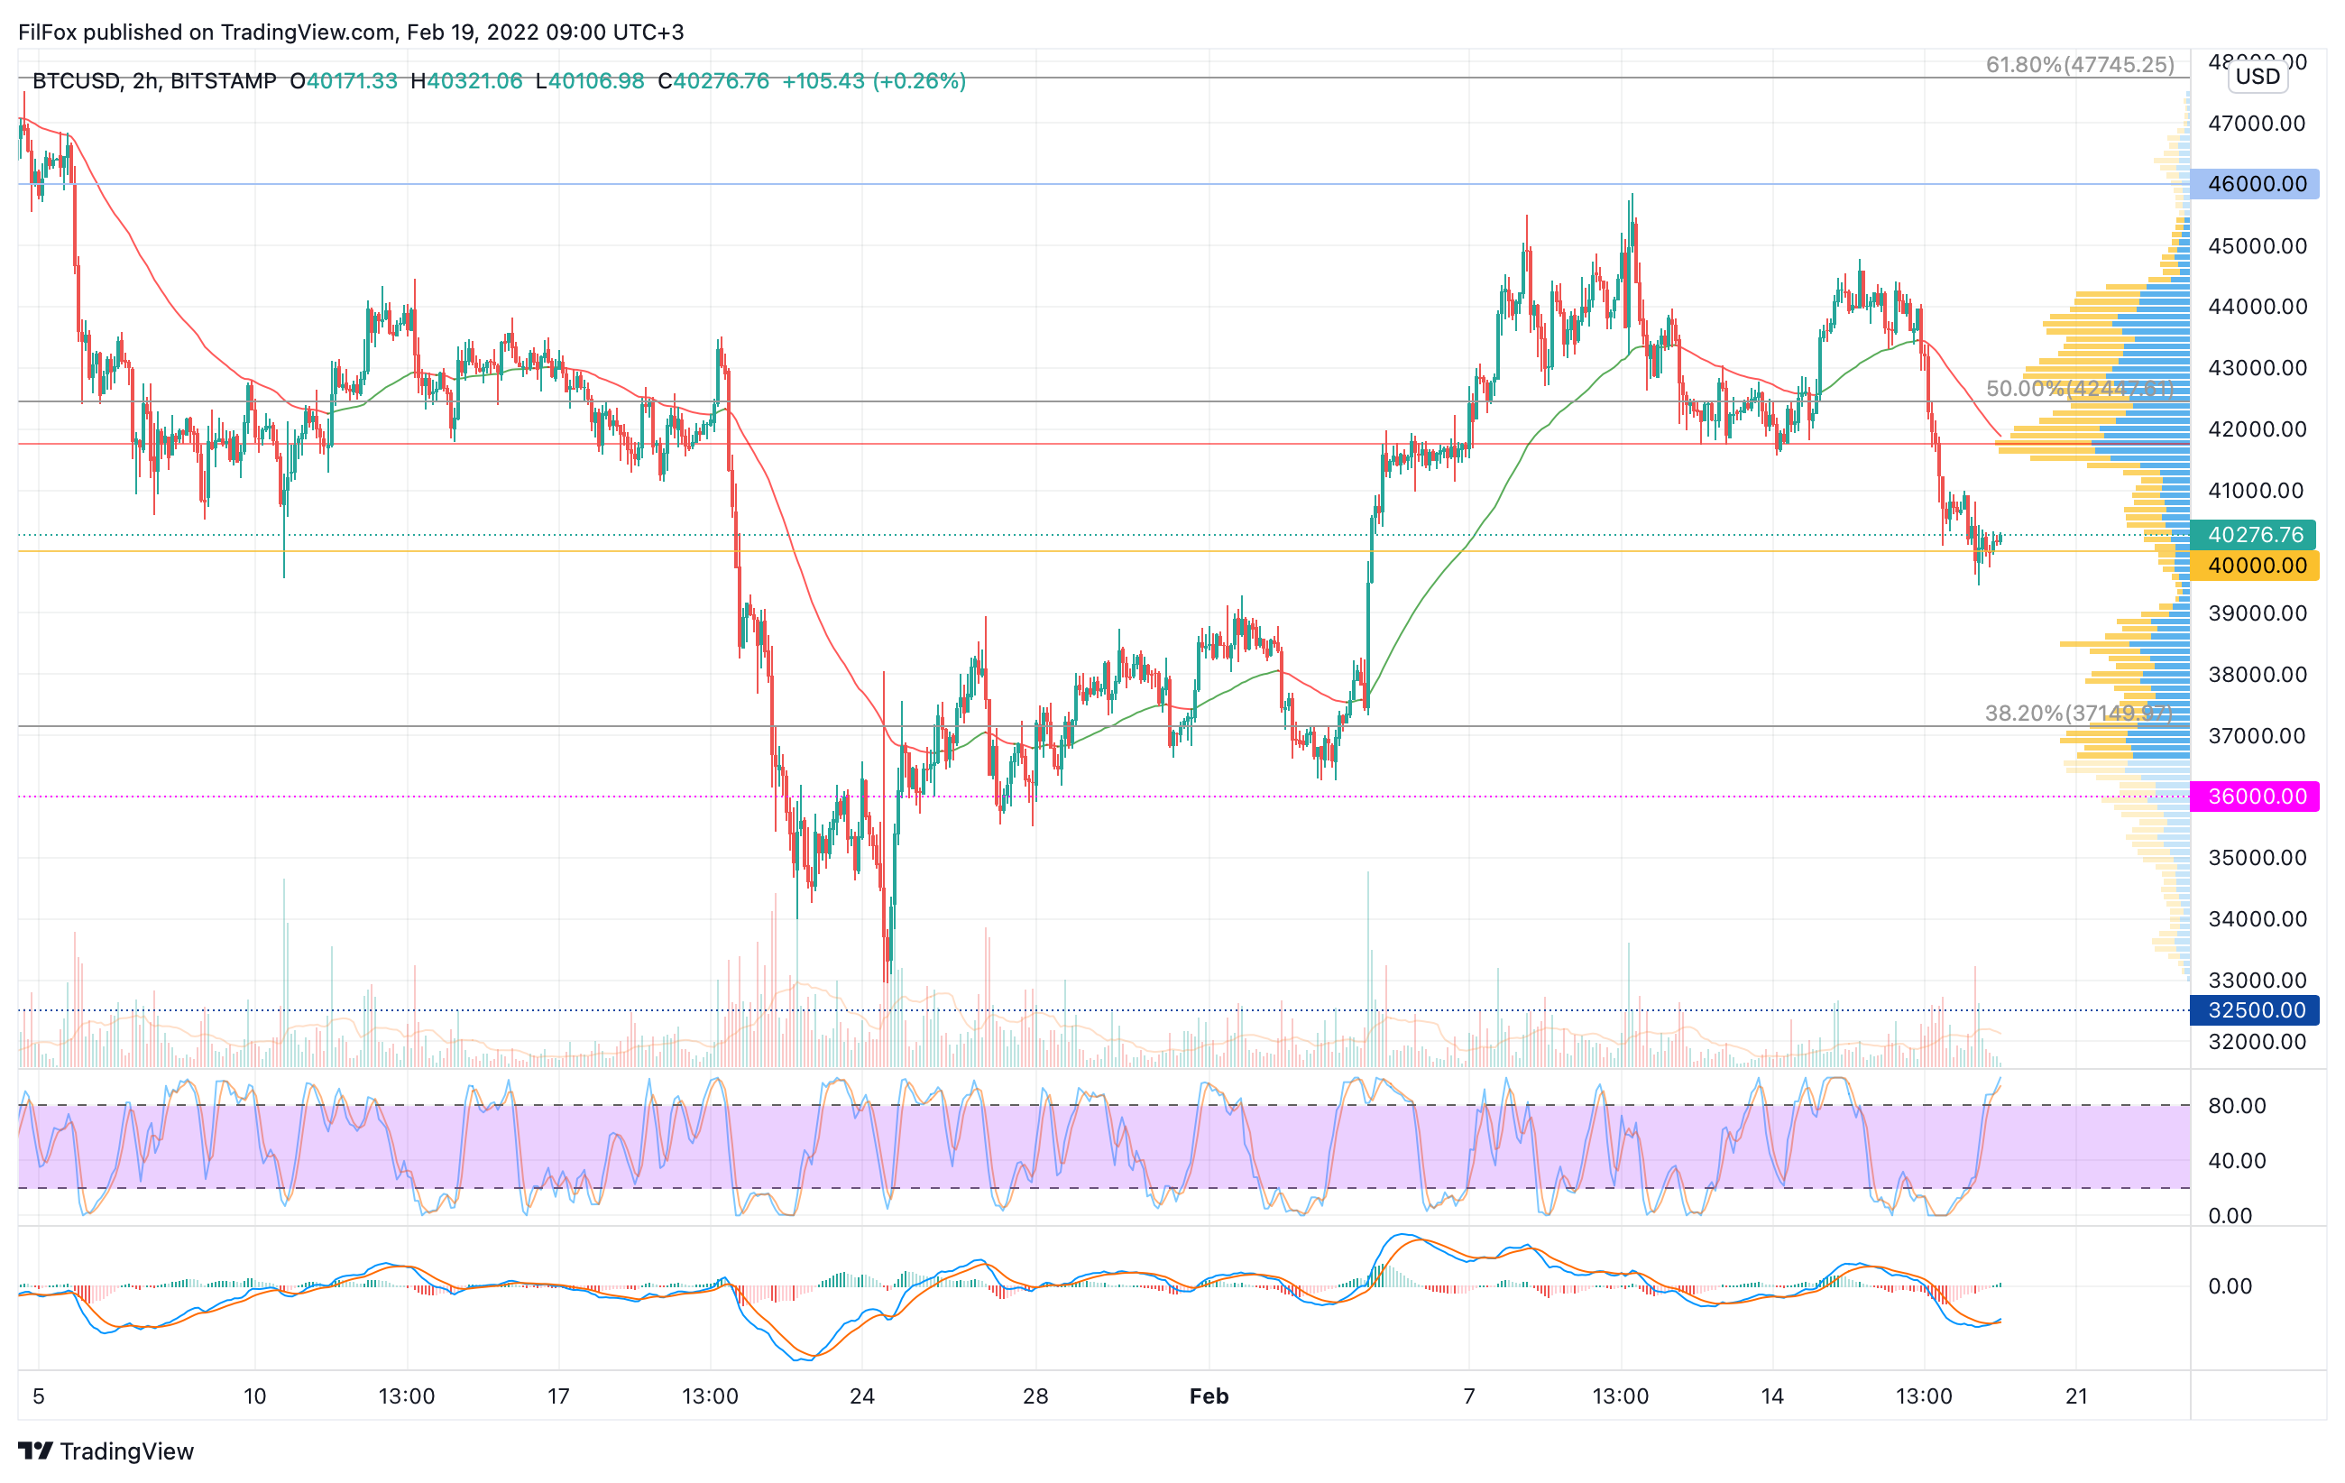Open the USD currency selector
This screenshot has height=1483, width=2345.
pos(2258,77)
